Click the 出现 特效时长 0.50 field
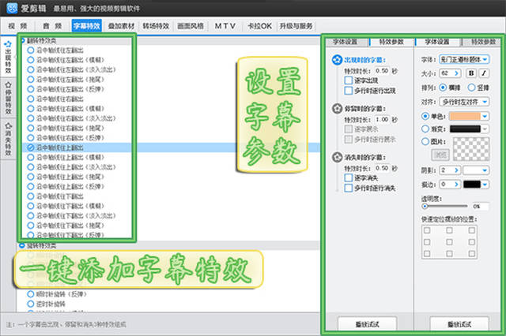This screenshot has width=506, height=336. click(x=382, y=70)
